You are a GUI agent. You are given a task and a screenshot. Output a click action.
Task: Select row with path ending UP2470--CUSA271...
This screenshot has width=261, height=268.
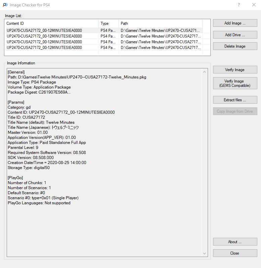point(104,31)
